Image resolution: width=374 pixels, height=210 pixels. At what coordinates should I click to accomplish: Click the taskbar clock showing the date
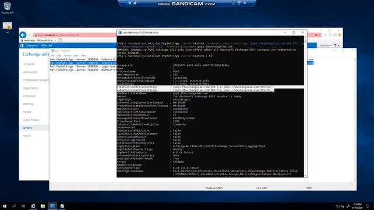click(357, 206)
